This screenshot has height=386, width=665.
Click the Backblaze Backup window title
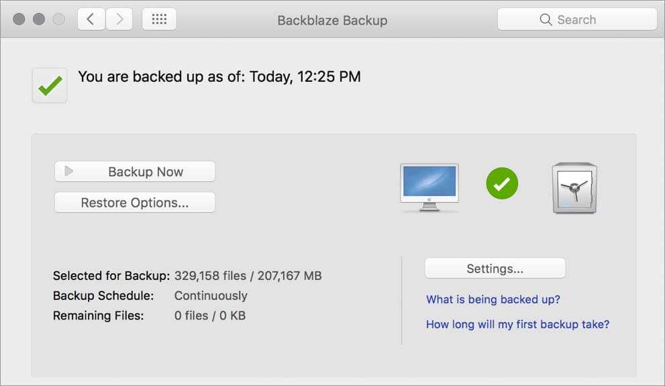[332, 20]
